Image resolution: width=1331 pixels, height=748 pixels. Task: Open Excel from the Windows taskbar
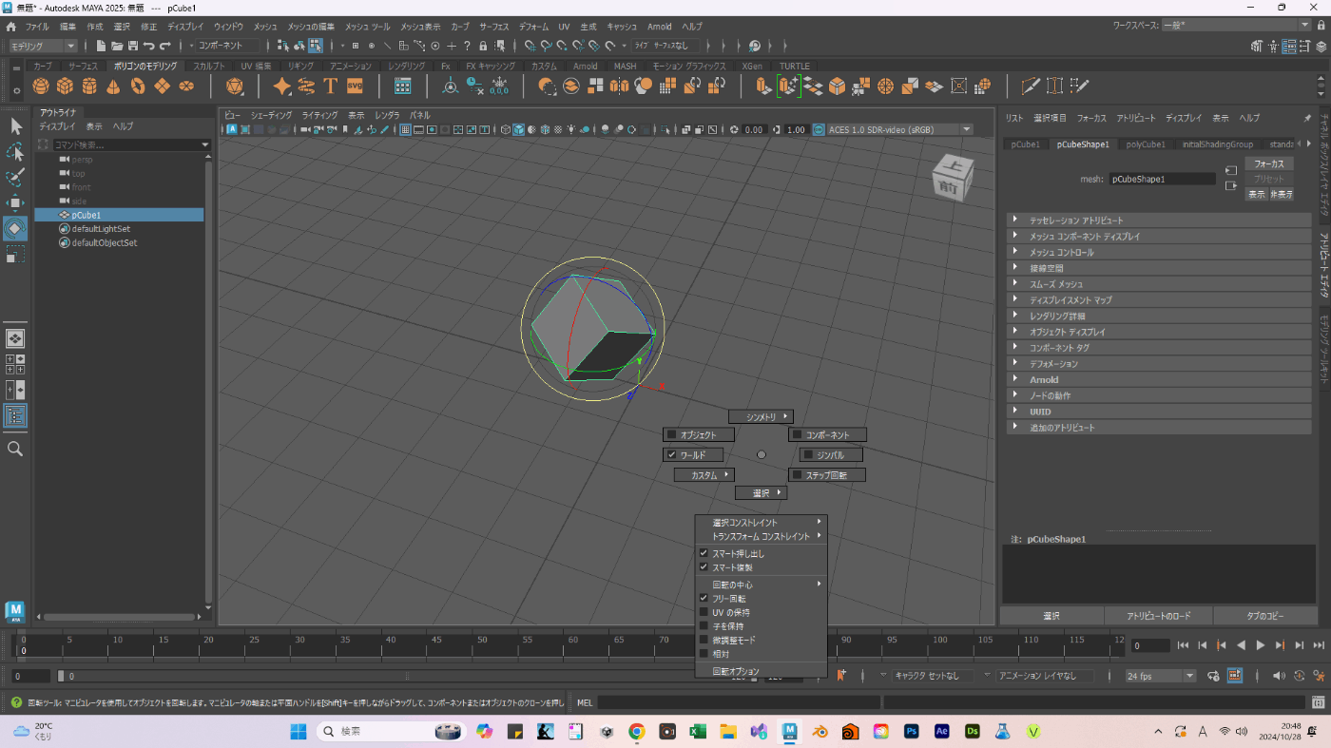click(697, 732)
